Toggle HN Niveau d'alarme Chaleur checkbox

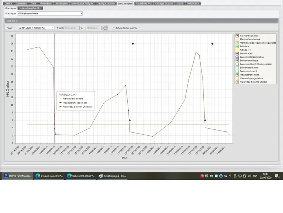click(x=237, y=82)
